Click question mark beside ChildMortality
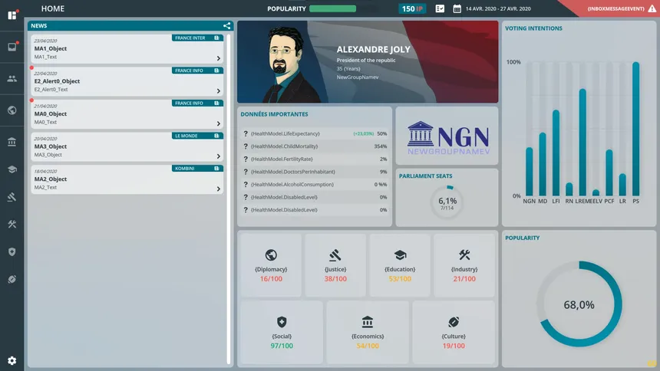Viewport: 660px width, 371px height. click(x=246, y=146)
